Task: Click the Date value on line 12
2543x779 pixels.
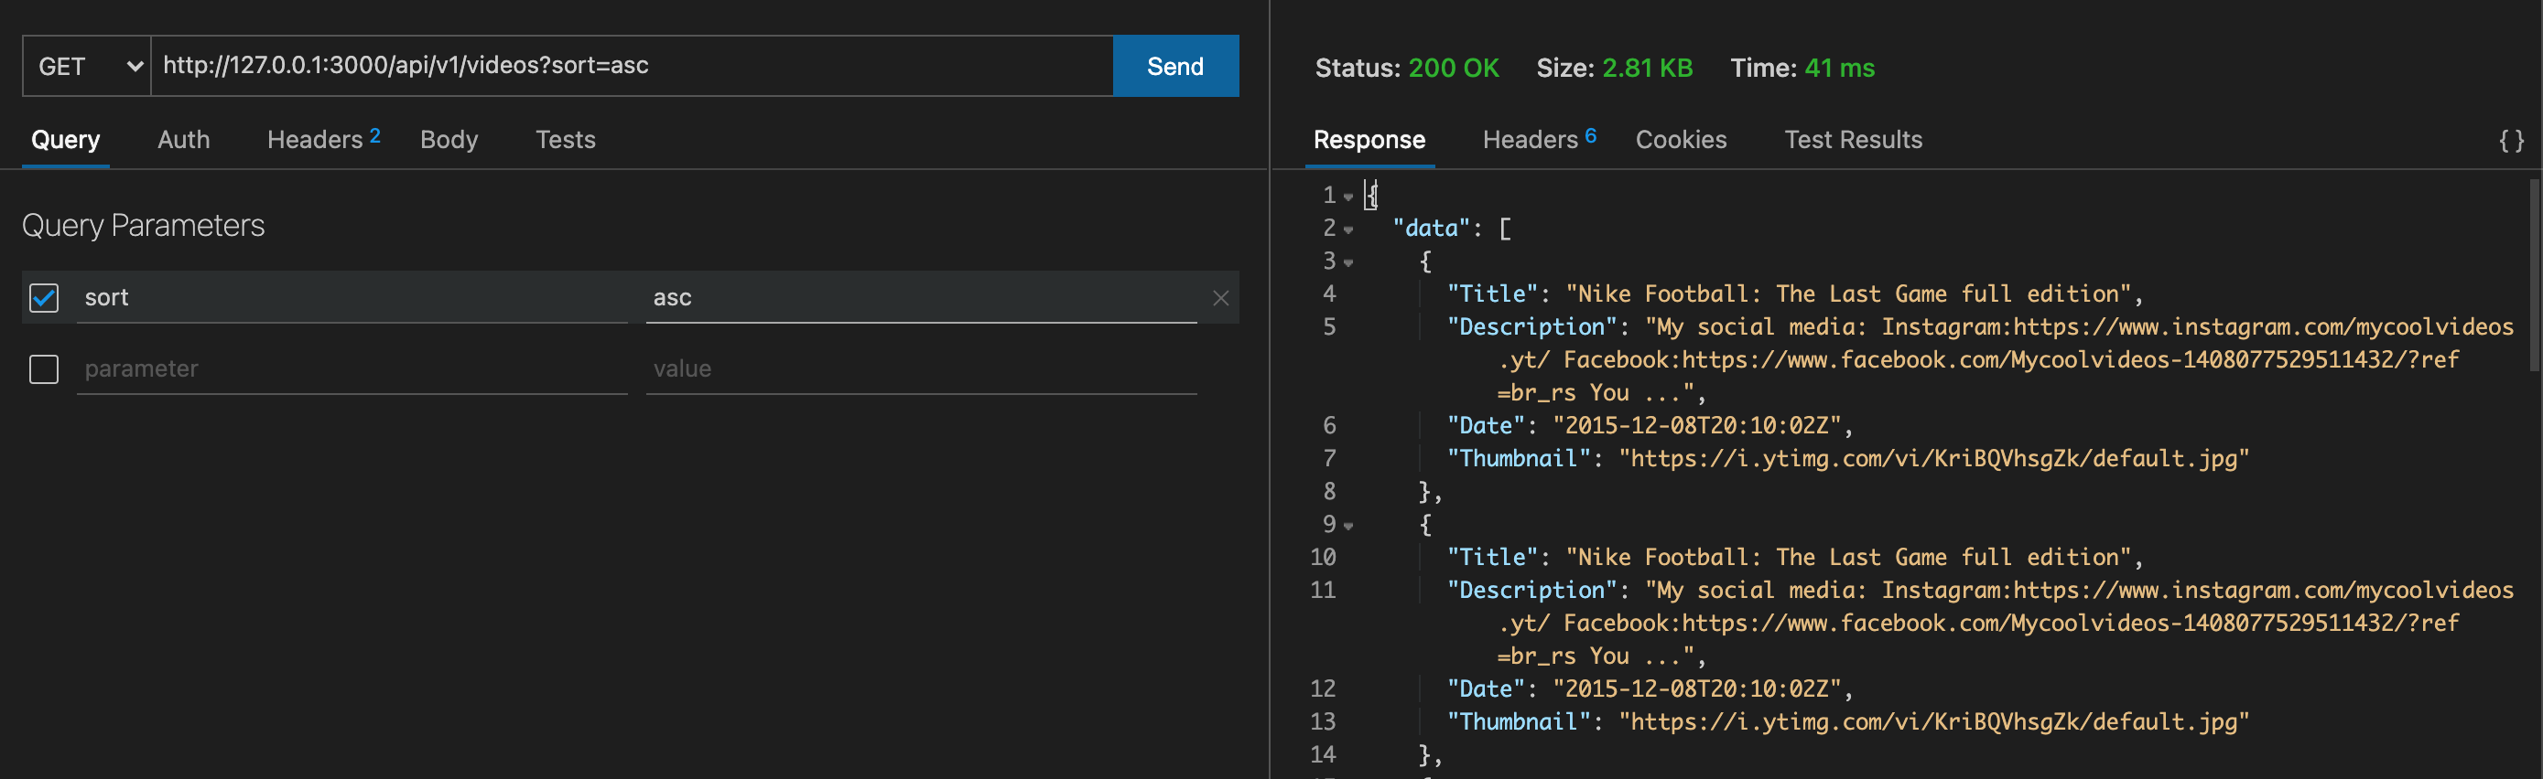Action: pos(1697,689)
